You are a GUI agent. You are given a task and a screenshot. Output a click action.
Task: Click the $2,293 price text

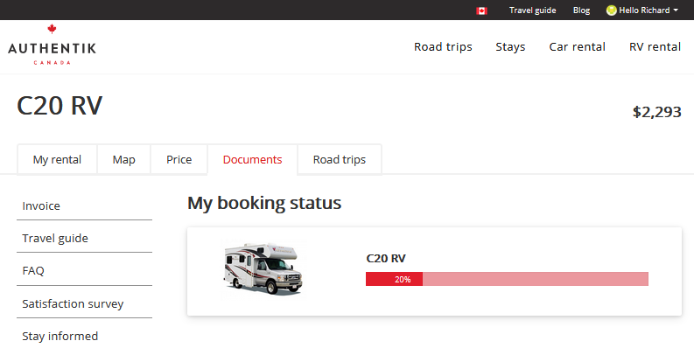point(657,112)
